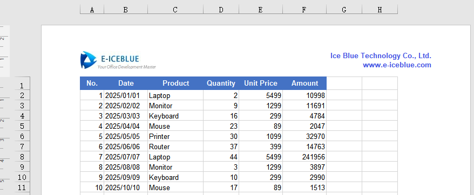Select the date cell 2025/09/09

(126, 177)
